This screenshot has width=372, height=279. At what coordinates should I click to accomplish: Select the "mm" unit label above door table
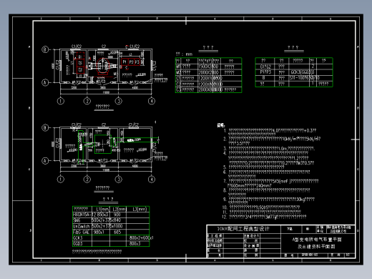pyautogui.click(x=189, y=54)
